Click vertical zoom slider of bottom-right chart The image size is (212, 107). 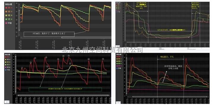tap(127, 76)
